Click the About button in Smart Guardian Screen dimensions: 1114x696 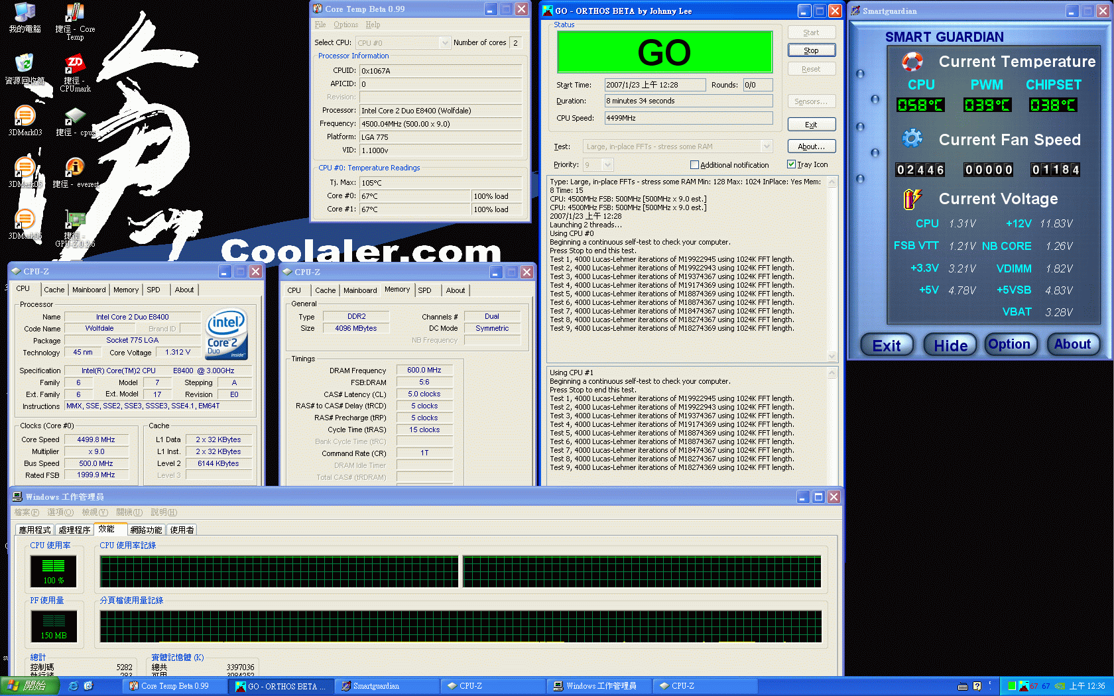pyautogui.click(x=1072, y=344)
